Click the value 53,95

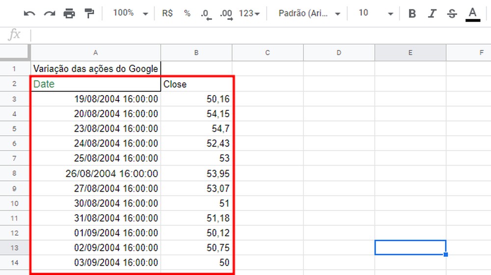(218, 174)
